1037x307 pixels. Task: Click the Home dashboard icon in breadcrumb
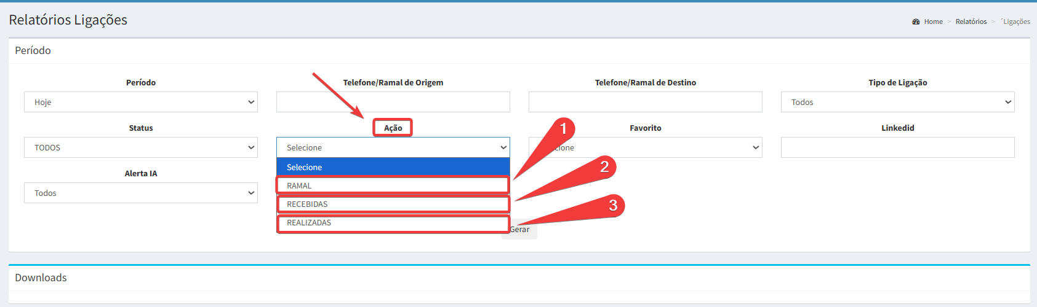[916, 21]
